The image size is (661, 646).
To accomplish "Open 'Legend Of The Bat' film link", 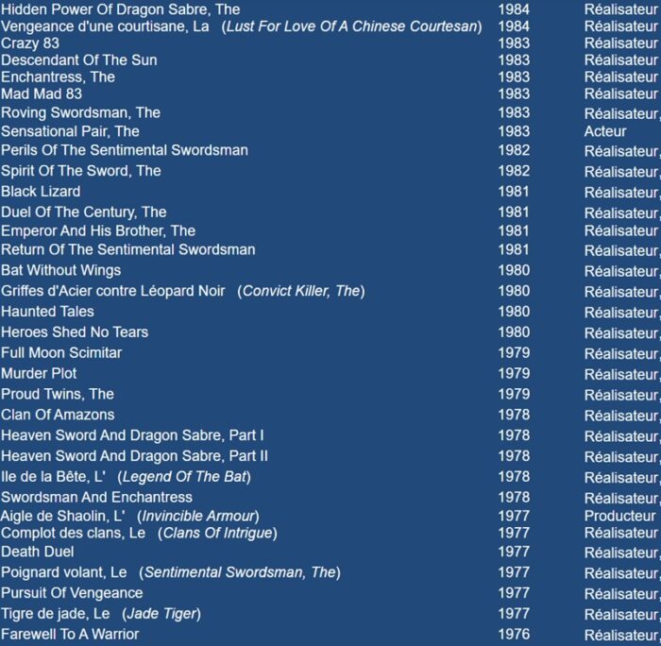I will coord(184,477).
